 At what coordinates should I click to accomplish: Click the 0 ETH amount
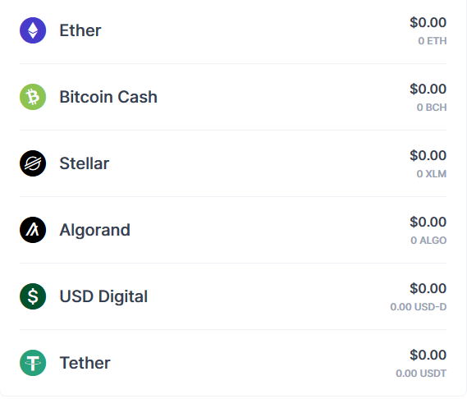pyautogui.click(x=433, y=41)
